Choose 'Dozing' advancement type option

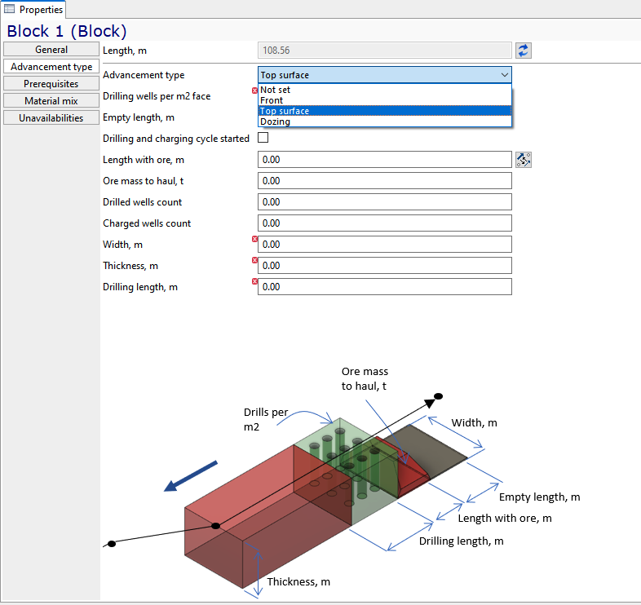pos(385,121)
